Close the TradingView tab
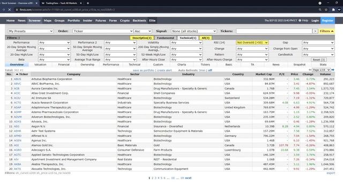This screenshot has height=193, width=343. pyautogui.click(x=81, y=3)
